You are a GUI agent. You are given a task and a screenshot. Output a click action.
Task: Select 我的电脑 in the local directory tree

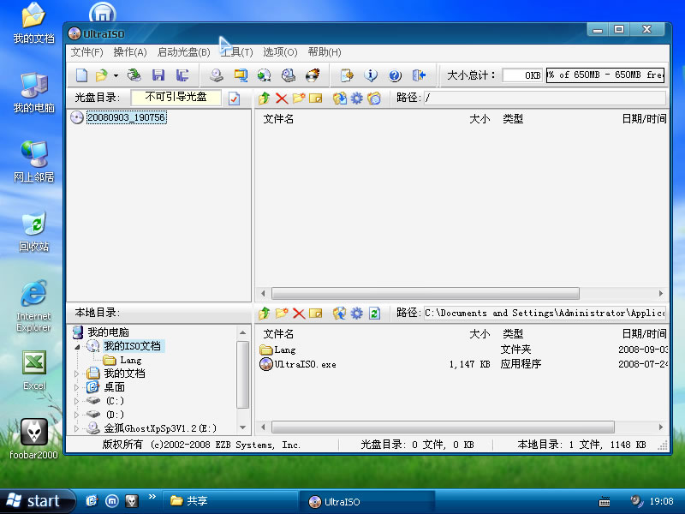point(108,332)
